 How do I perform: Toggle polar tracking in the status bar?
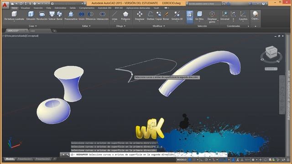click(x=206, y=160)
